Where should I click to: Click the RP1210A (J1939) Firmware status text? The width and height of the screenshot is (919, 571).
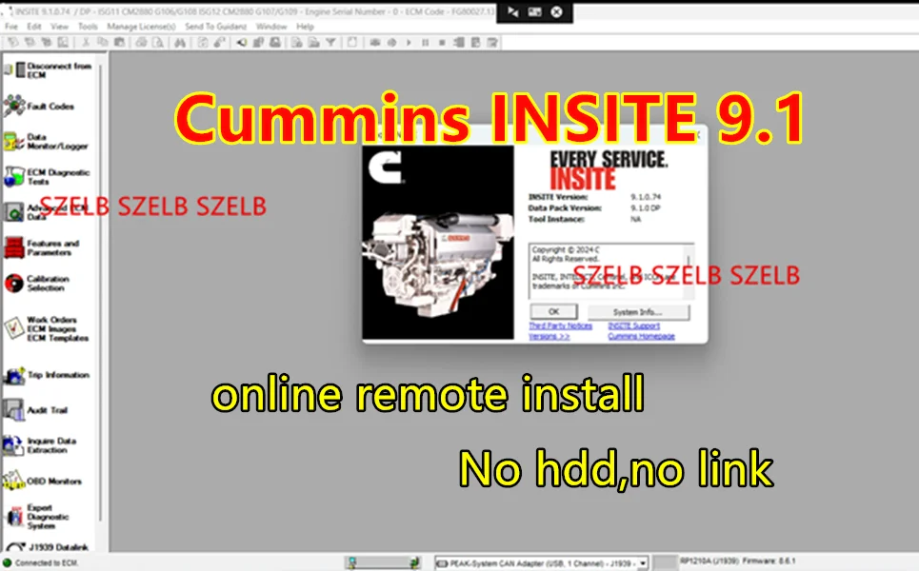(738, 561)
